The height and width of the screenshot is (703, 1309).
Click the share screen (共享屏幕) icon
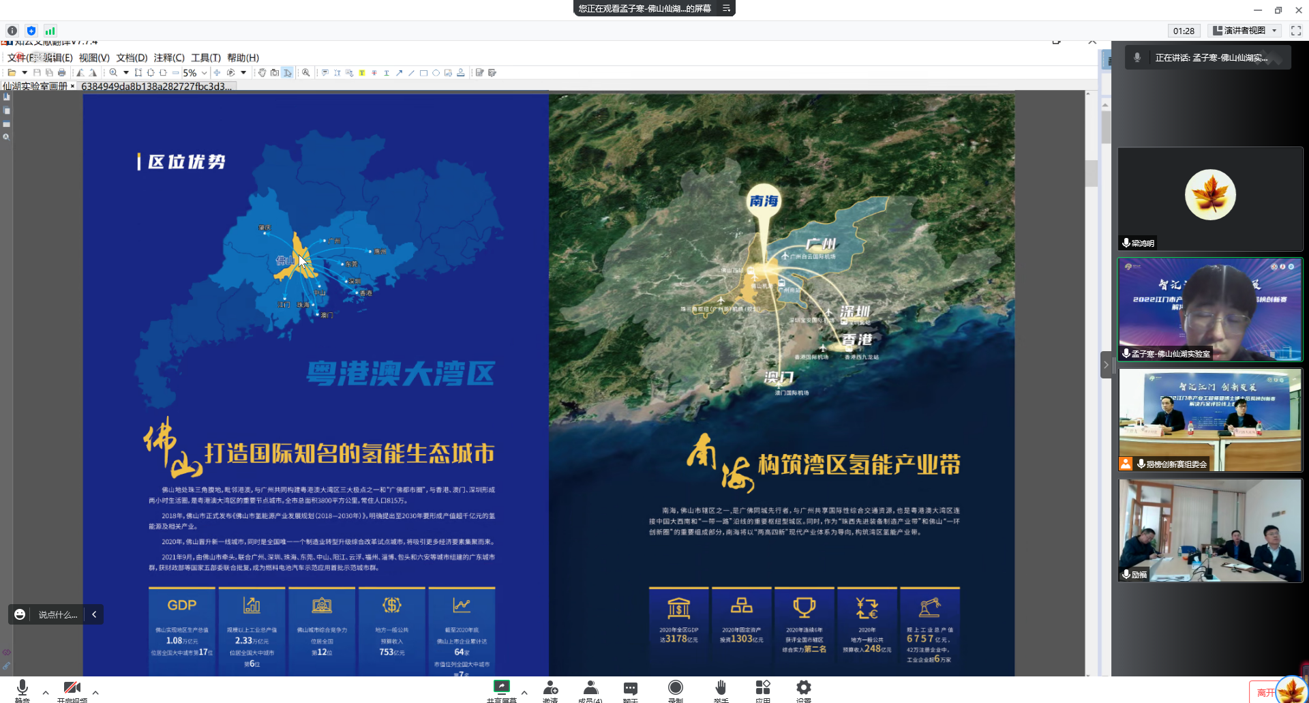point(501,687)
